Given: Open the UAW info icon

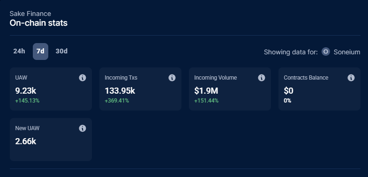Looking at the screenshot, I should coord(83,78).
